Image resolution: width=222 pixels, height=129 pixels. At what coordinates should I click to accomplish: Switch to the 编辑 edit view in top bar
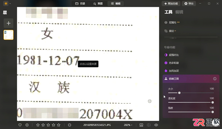point(116,3)
